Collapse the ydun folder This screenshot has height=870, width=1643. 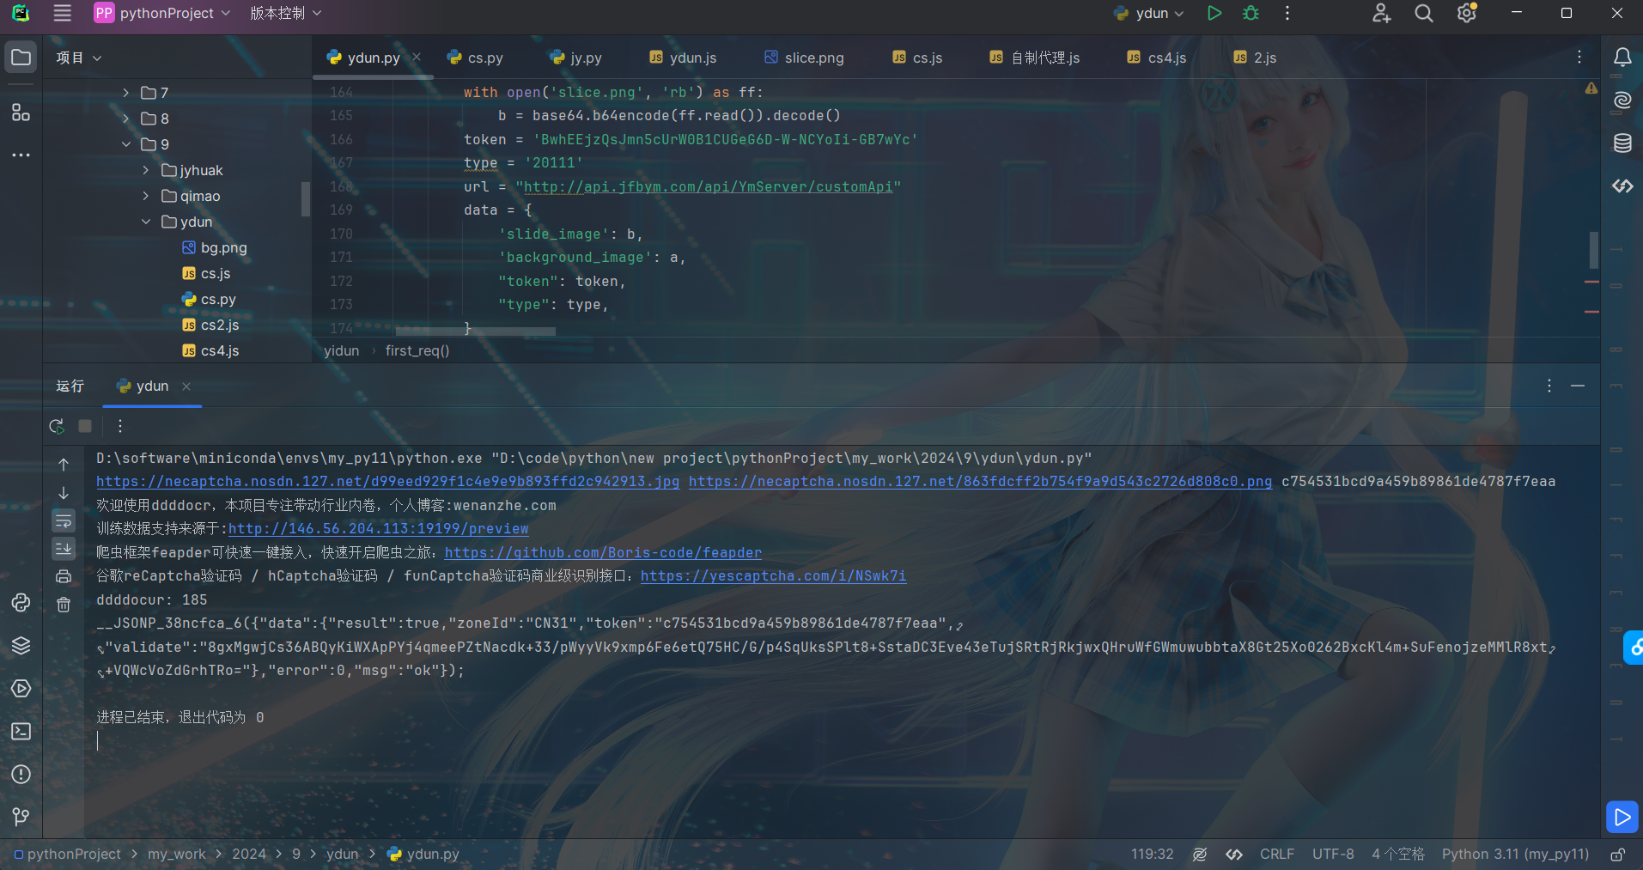pos(146,222)
